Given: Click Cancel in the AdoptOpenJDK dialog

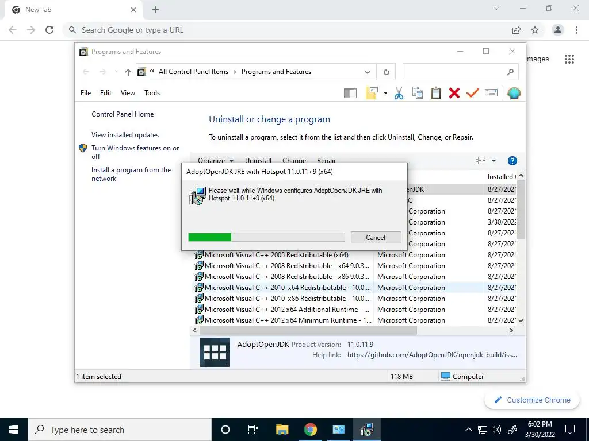Looking at the screenshot, I should [376, 237].
